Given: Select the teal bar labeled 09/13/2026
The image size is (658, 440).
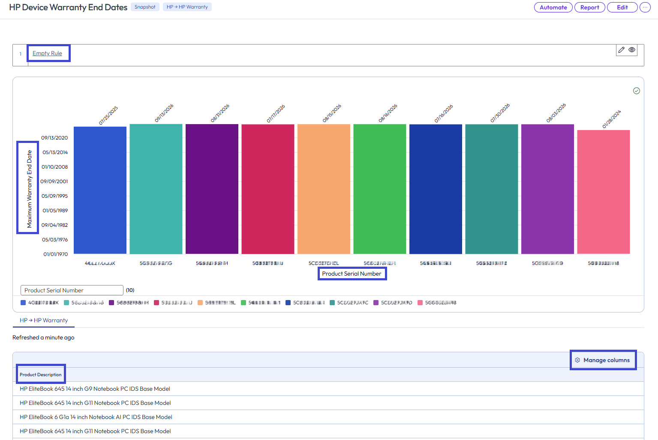Looking at the screenshot, I should coord(156,189).
